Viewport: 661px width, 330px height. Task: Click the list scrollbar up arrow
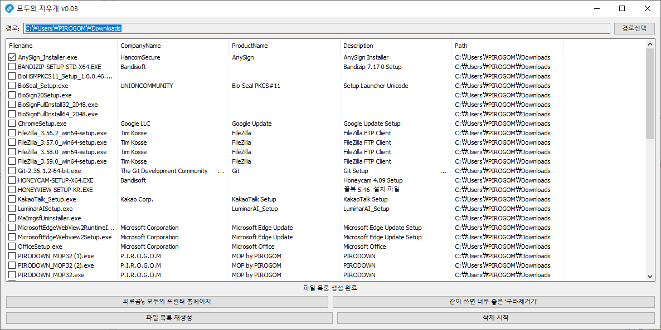pos(650,44)
